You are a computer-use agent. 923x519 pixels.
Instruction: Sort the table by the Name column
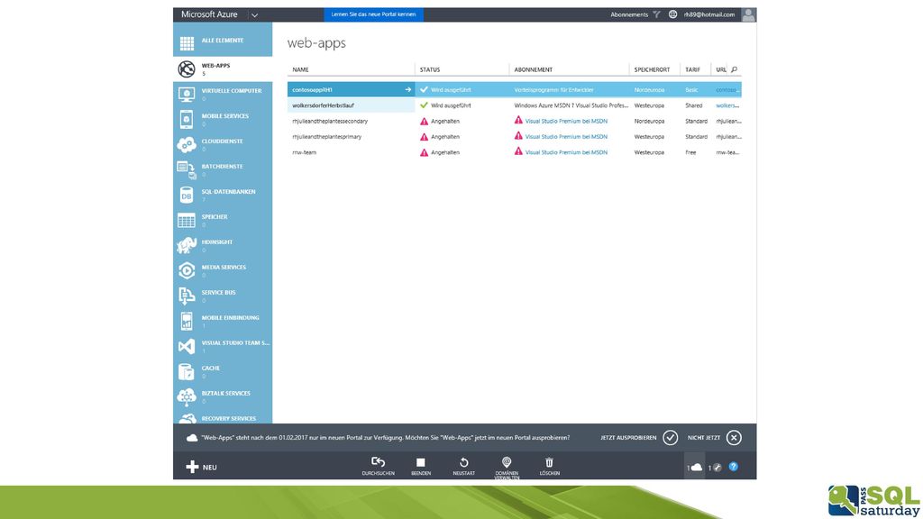[x=301, y=69]
